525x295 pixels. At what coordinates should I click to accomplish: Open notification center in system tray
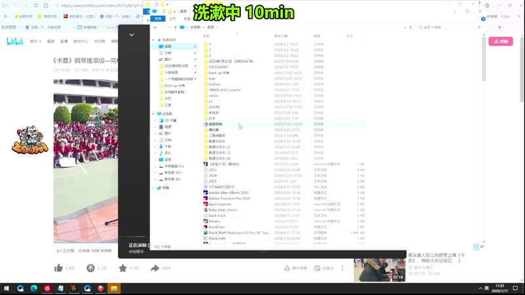pyautogui.click(x=515, y=288)
